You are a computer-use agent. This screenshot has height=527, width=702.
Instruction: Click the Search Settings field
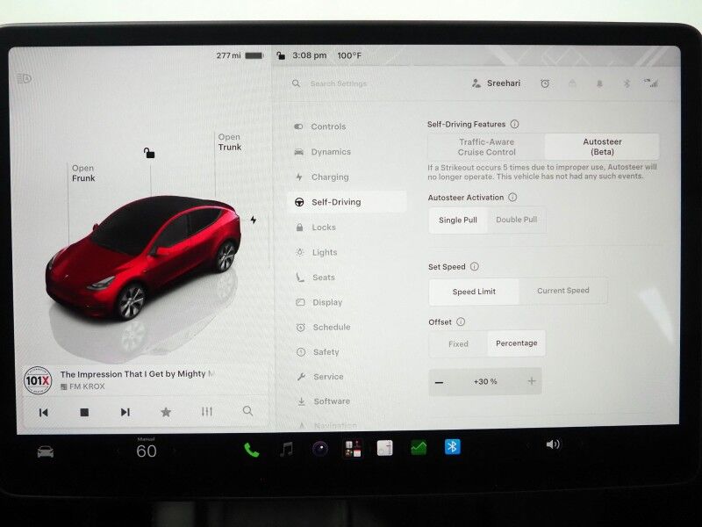[x=339, y=83]
